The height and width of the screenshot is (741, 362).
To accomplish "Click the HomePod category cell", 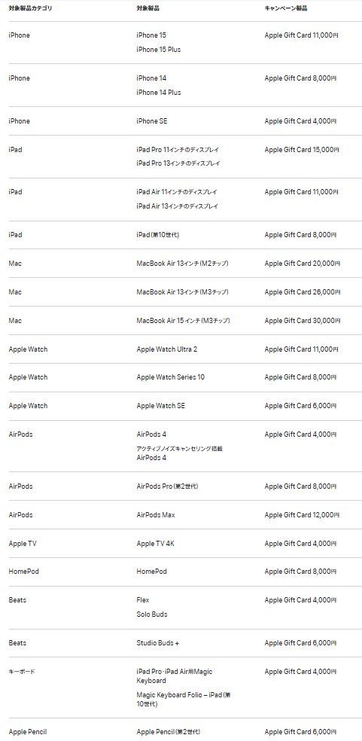I will coord(23,572).
